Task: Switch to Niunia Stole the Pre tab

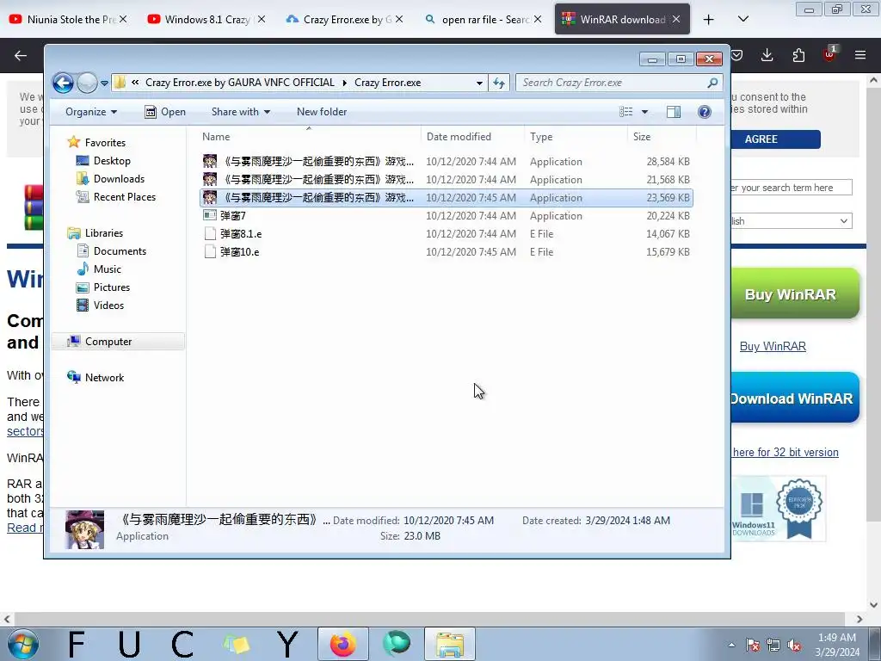Action: pyautogui.click(x=69, y=19)
